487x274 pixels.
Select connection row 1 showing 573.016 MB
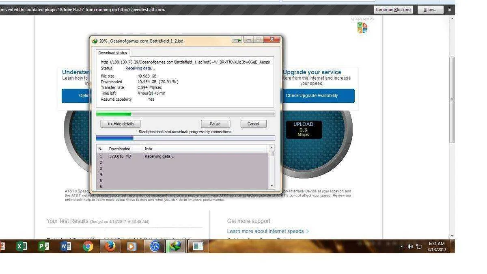tap(182, 156)
